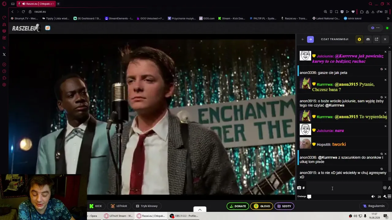Click the purple right arrow chat toggle
The image size is (392, 220).
[310, 39]
